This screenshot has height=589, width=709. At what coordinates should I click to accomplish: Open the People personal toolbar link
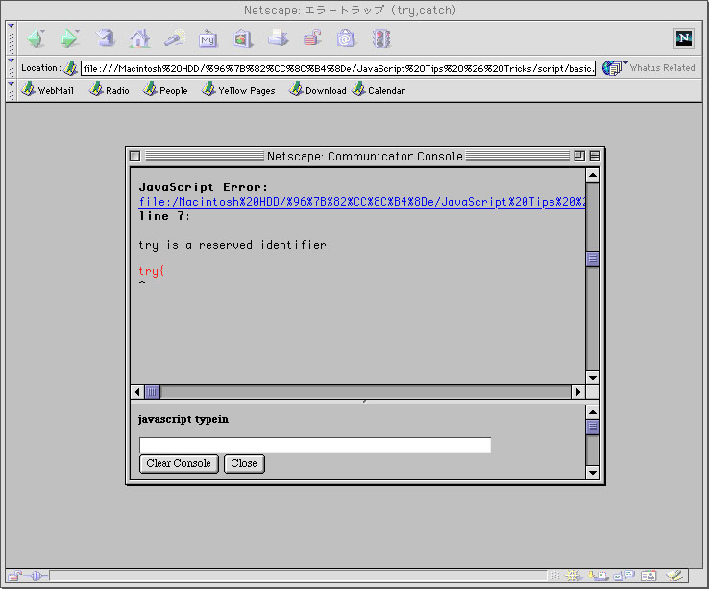pos(165,90)
